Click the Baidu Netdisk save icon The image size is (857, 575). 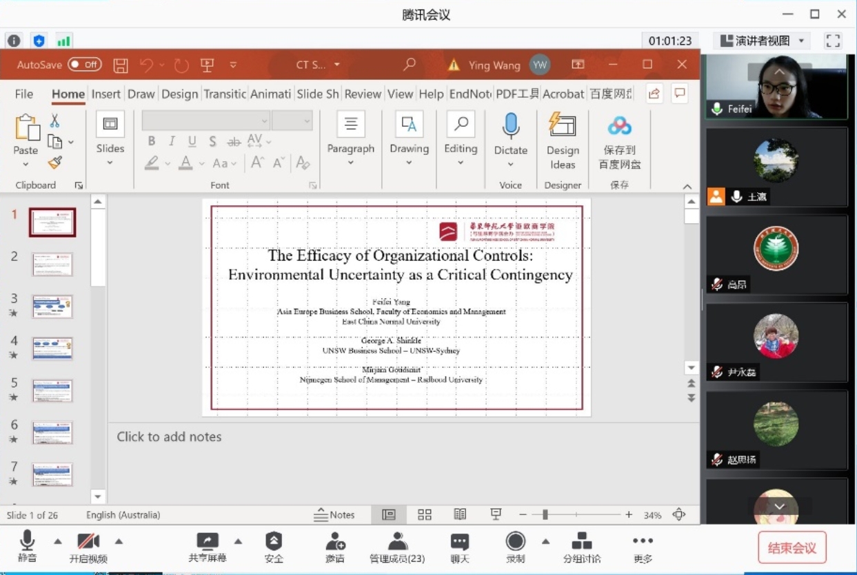click(x=619, y=127)
